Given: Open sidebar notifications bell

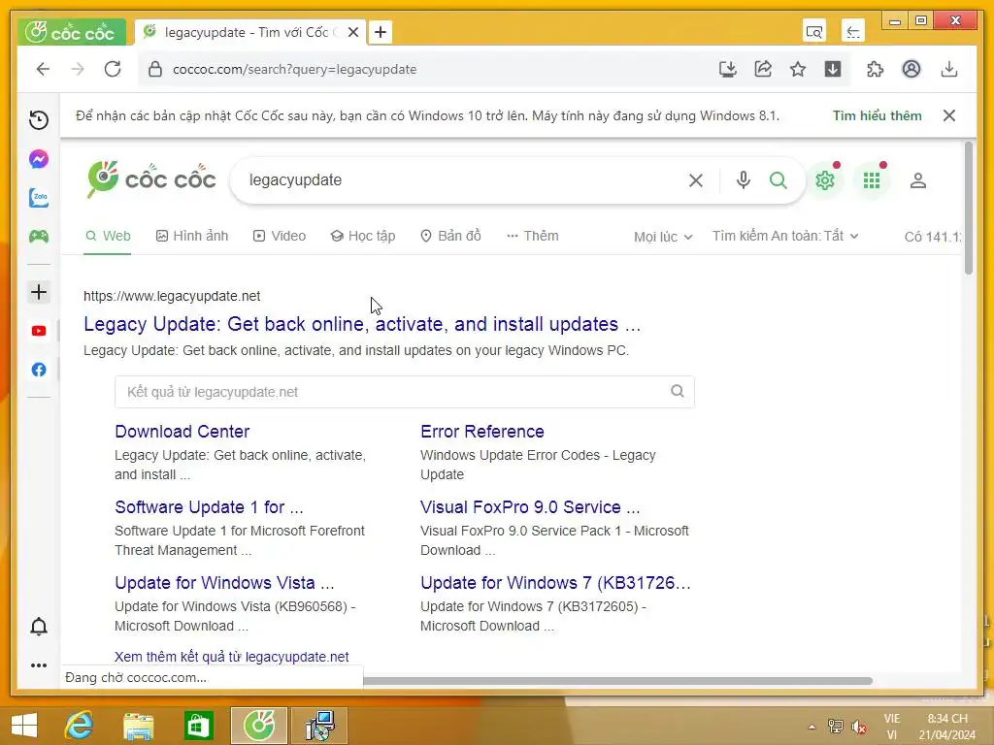Looking at the screenshot, I should tap(39, 626).
